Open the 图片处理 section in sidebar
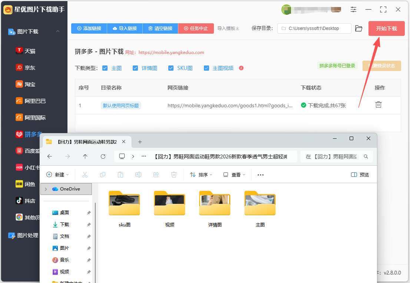 [23, 235]
